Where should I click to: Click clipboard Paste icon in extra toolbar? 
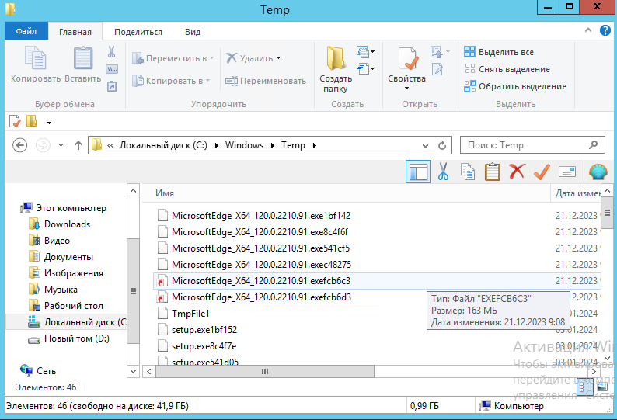492,172
